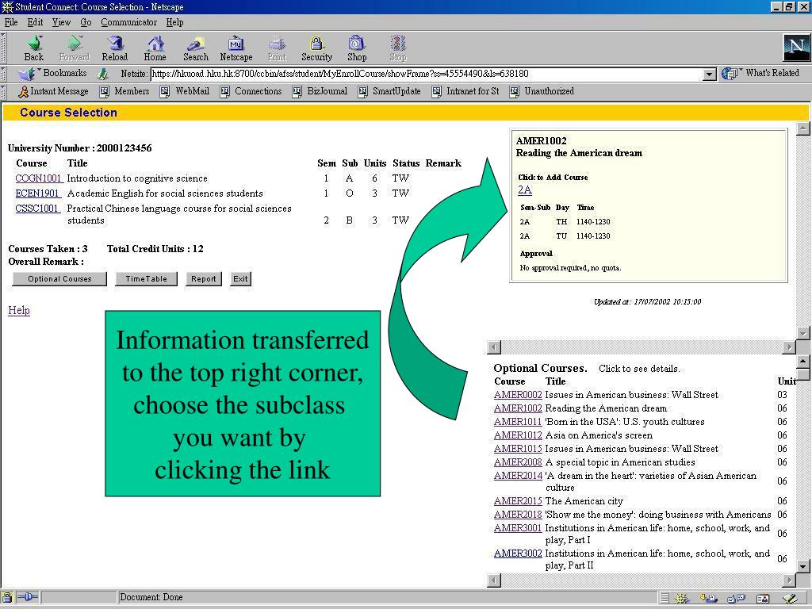Screen dimensions: 812x609
Task: Click the status bar security lock icon
Action: [x=6, y=598]
